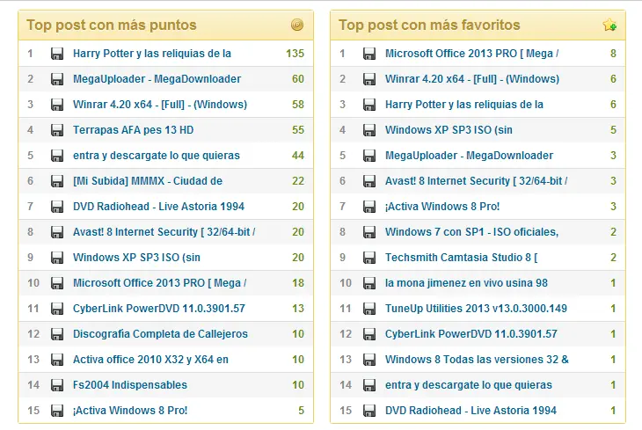Click floppy icon beside CyberLink PowerDVD in puntos list

(x=57, y=309)
